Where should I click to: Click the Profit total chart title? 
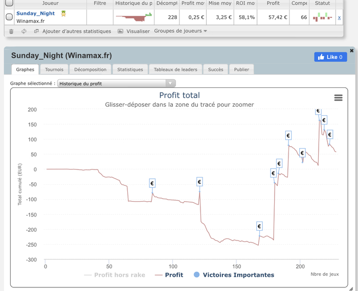(x=180, y=95)
